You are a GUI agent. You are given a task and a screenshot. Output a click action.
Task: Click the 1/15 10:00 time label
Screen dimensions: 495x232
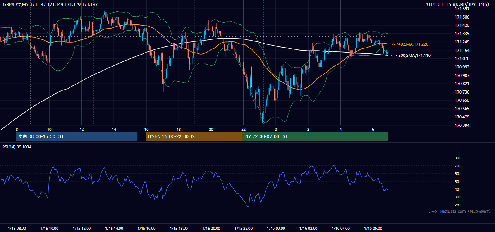click(x=49, y=229)
